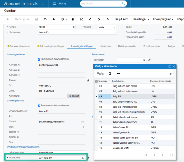Switch to Generel information tab

[x=19, y=46]
